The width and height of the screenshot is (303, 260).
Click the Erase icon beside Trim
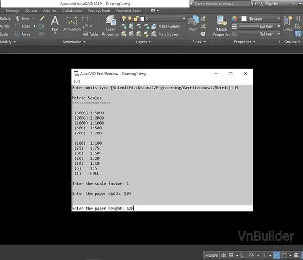tap(42, 18)
